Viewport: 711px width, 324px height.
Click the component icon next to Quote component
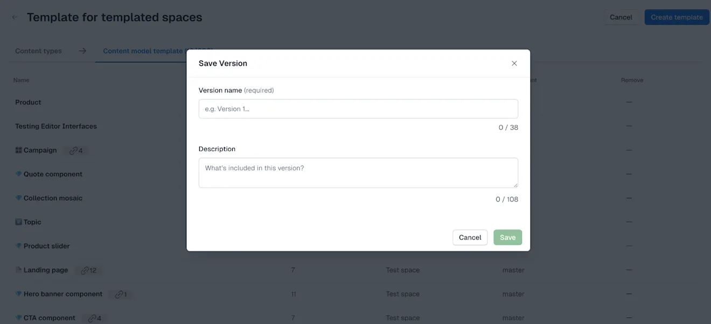pos(18,174)
